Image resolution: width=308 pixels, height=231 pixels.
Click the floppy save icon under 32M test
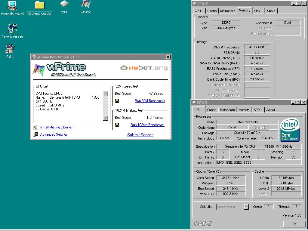coord(117,101)
